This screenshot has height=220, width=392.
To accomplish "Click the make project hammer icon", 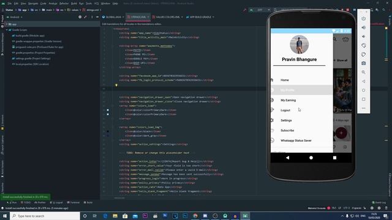I will (x=244, y=10).
